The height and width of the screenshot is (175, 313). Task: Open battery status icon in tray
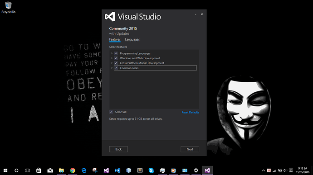point(280,170)
